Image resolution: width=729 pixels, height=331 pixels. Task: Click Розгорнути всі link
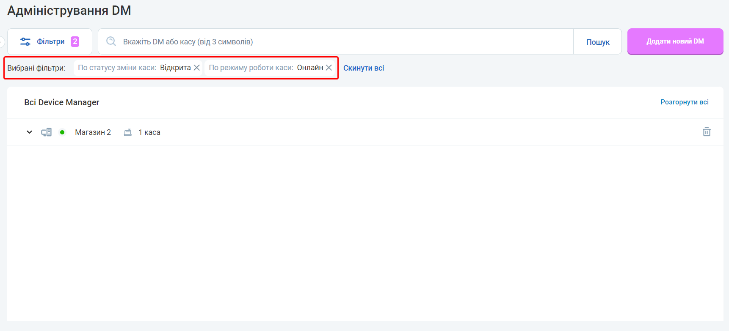(x=685, y=102)
